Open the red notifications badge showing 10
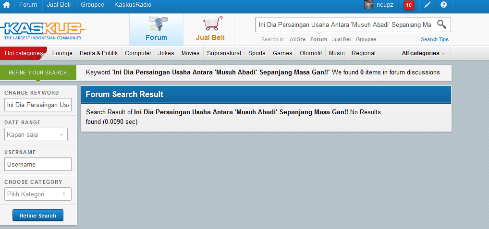Viewport: 489px width, 229px height. pyautogui.click(x=409, y=5)
